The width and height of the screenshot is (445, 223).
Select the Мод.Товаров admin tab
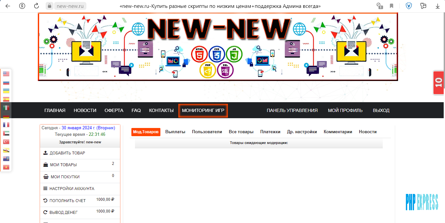tap(146, 132)
